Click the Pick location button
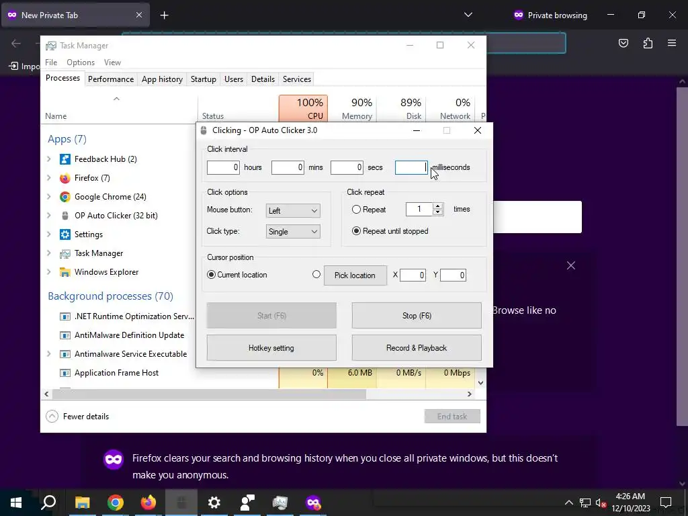688x516 pixels. click(x=355, y=275)
